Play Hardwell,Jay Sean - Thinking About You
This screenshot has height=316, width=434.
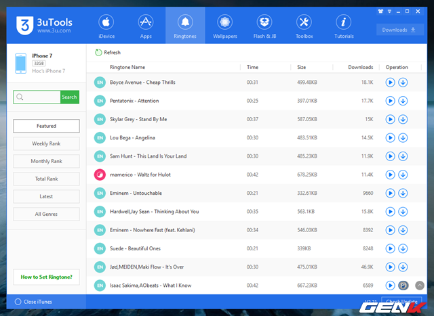pos(391,212)
